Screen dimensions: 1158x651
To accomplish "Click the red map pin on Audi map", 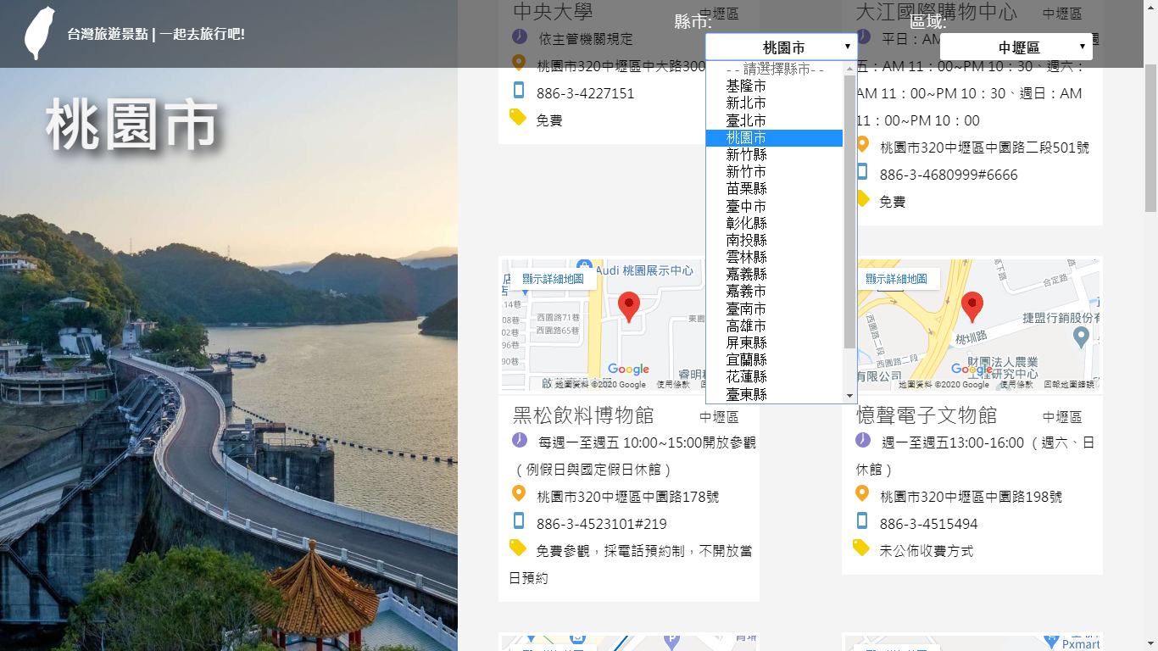I will 628,306.
